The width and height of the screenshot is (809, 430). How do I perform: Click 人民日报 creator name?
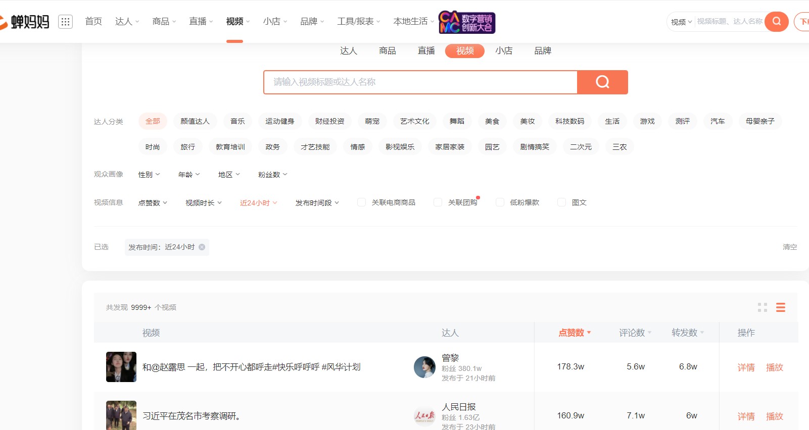(459, 407)
